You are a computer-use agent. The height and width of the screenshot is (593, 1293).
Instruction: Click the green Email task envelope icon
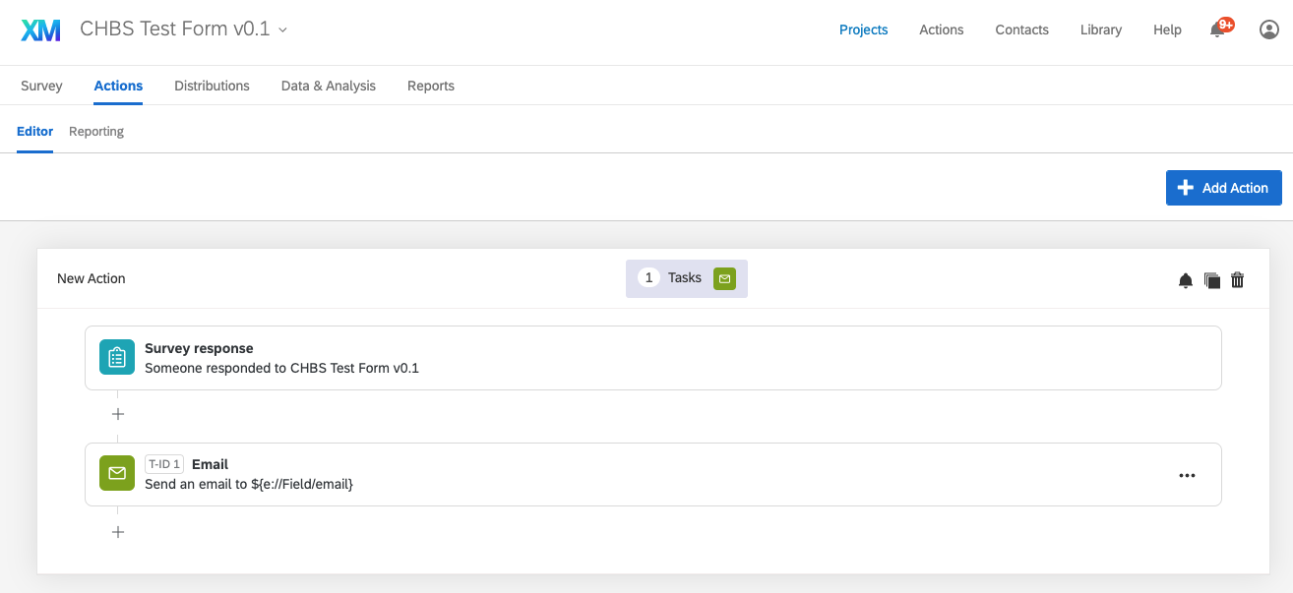coord(117,473)
